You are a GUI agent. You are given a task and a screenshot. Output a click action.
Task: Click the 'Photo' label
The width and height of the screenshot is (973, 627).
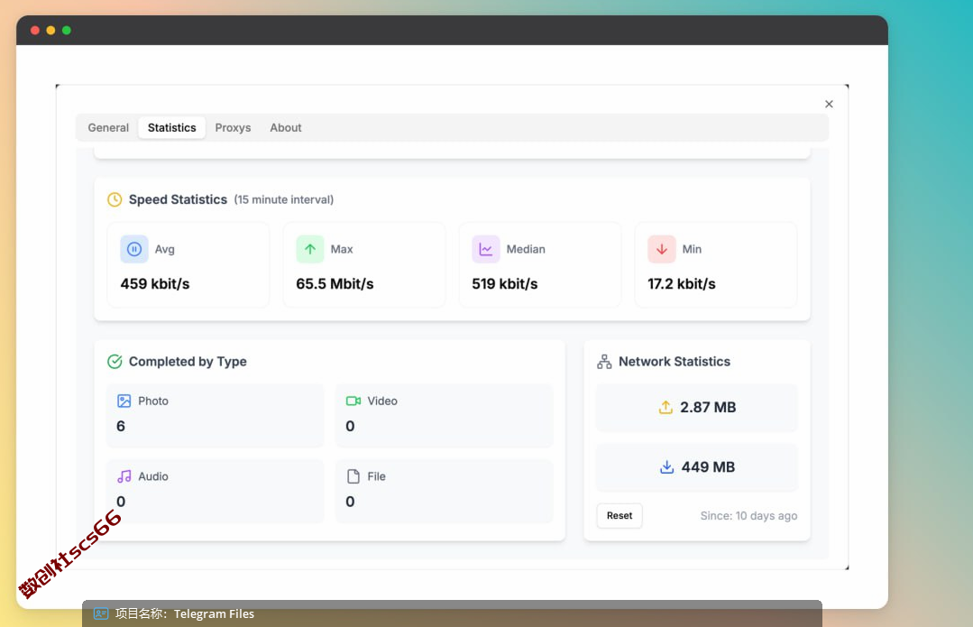153,401
